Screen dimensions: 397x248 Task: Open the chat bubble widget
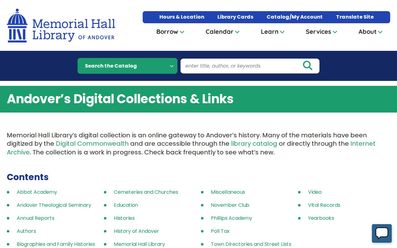382,233
